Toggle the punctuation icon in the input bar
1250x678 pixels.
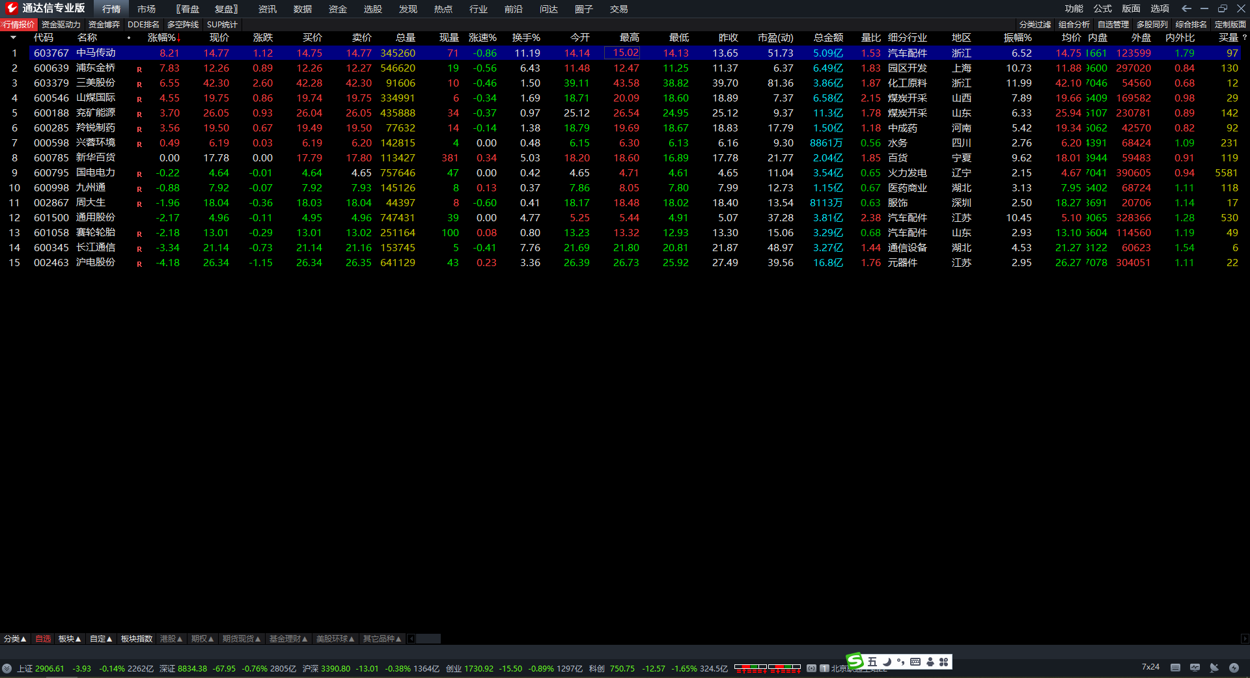tap(901, 662)
